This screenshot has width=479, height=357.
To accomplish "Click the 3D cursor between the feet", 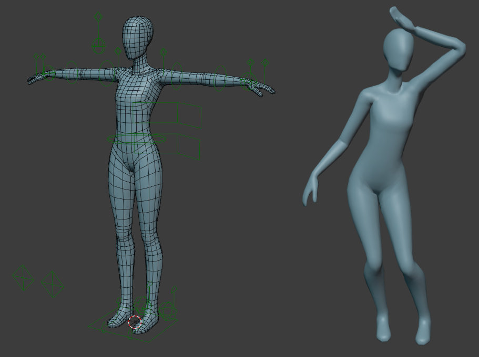I will [135, 321].
